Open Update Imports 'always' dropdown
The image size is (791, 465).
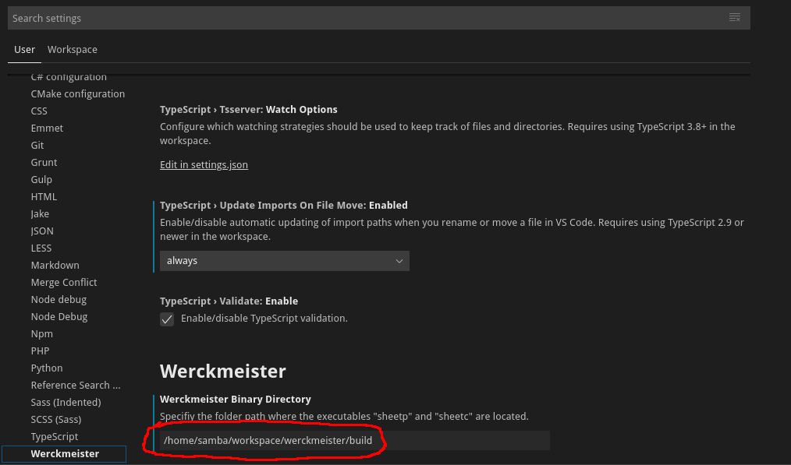pyautogui.click(x=285, y=261)
